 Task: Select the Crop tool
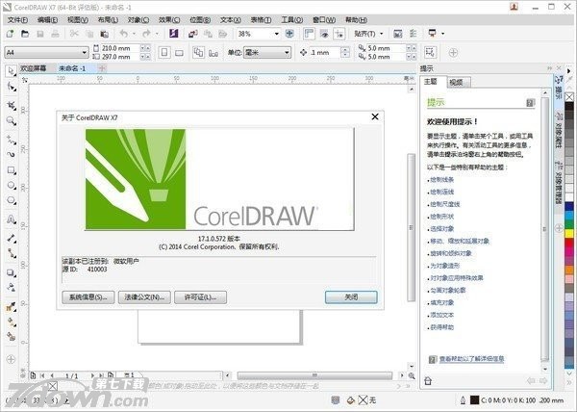click(11, 106)
